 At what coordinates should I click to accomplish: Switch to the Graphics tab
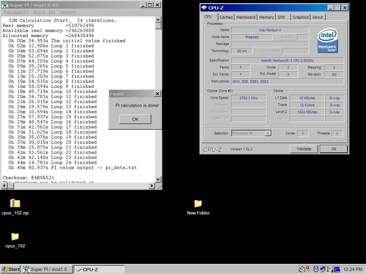301,17
